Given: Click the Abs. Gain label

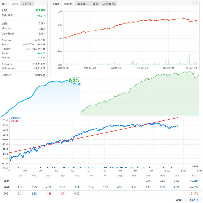Looking at the screenshot, I should pyautogui.click(x=7, y=15).
